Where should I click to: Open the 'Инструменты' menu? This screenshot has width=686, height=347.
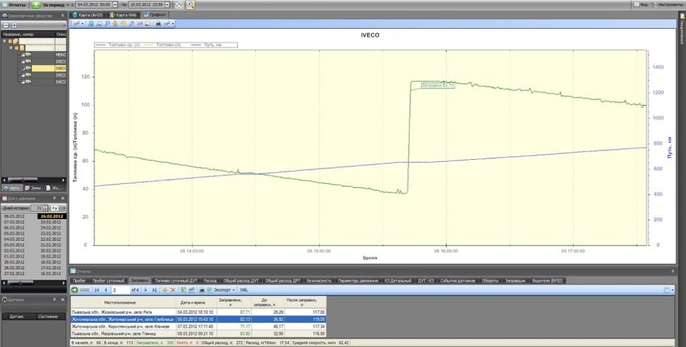tap(667, 5)
